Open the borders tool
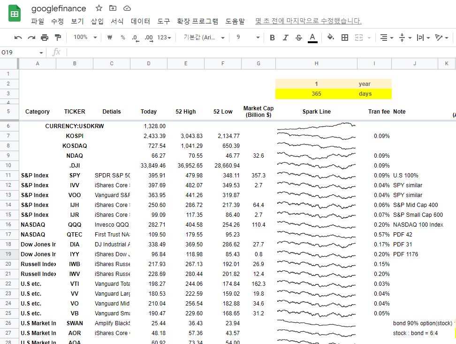The image size is (456, 344). coord(345,38)
